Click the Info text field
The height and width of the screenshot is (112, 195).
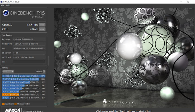pos(29,62)
